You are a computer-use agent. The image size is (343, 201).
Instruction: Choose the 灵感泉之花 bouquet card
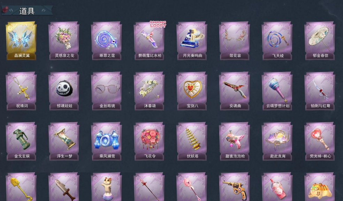64,41
